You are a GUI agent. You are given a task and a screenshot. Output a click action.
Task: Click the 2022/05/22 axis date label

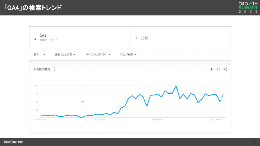[x=158, y=120]
